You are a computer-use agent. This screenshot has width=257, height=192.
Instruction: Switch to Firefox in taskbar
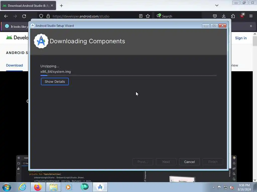[38, 187]
